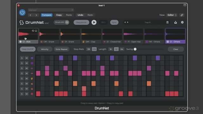Click the window icon at top-right corner
The height and width of the screenshot is (114, 203).
pos(185,5)
